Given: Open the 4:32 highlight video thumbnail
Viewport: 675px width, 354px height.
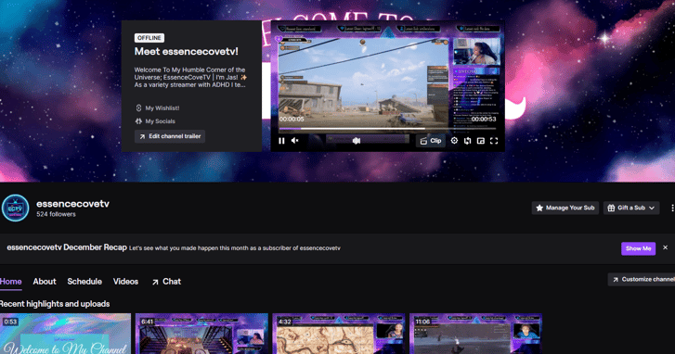Looking at the screenshot, I should [339, 334].
